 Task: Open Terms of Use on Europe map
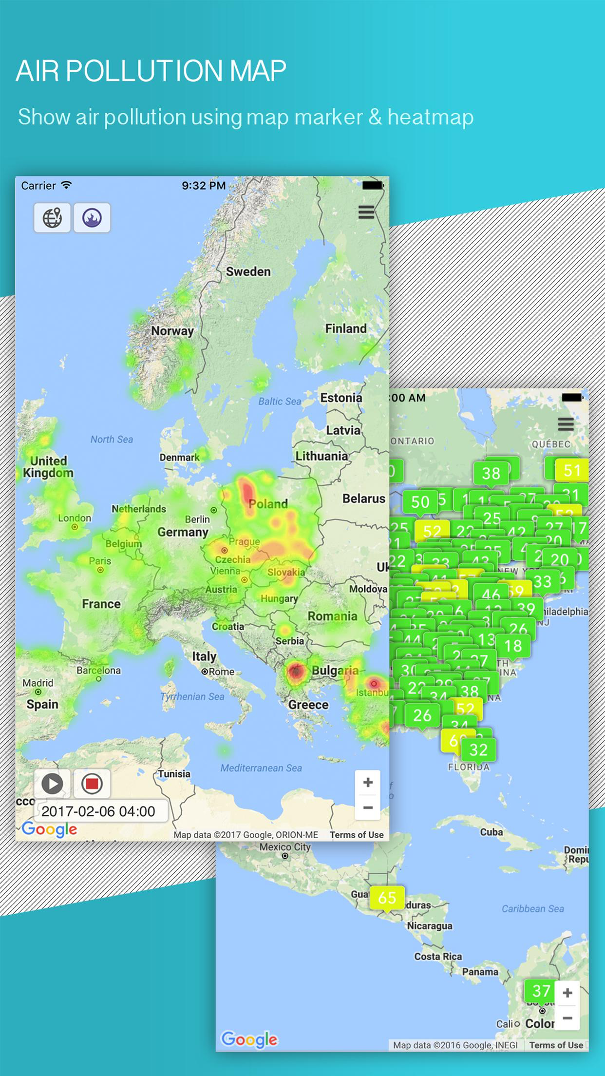[x=357, y=835]
